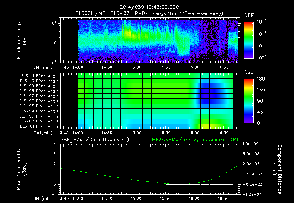Viewport: 294px width, 203px height.
Task: Click the 3 tick on data quality axis
Action: click(x=55, y=154)
